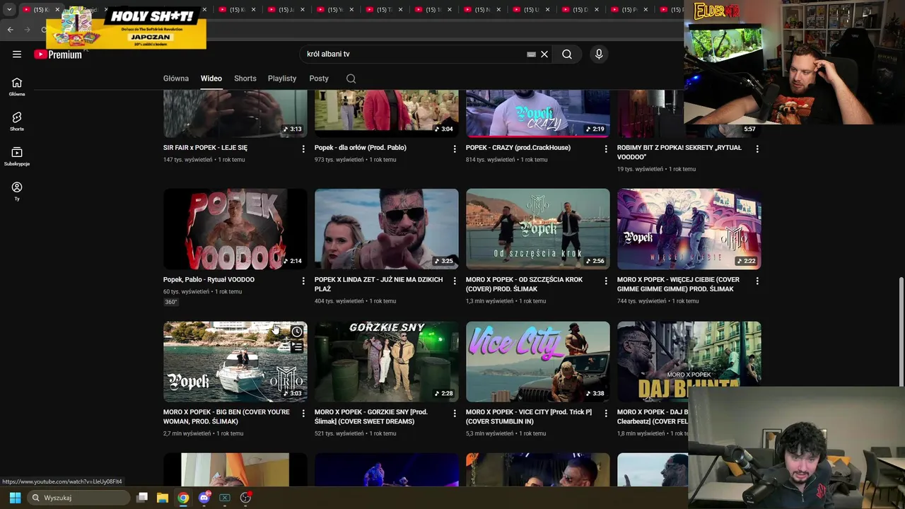Open Główna in the left sidebar
The image size is (905, 509).
coord(17,86)
